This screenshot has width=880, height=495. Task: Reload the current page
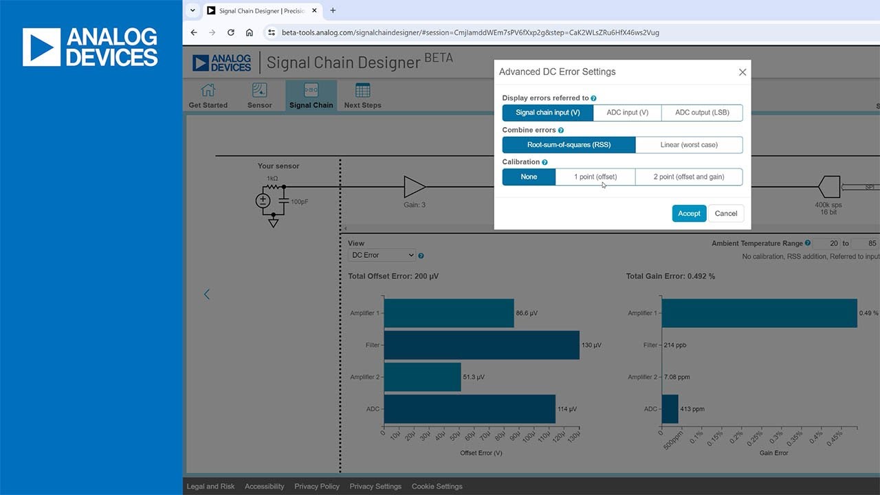[x=231, y=32]
